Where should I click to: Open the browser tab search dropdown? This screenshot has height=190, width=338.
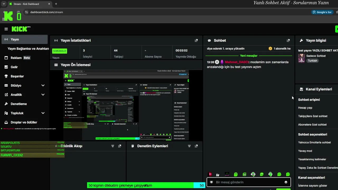tap(4, 4)
